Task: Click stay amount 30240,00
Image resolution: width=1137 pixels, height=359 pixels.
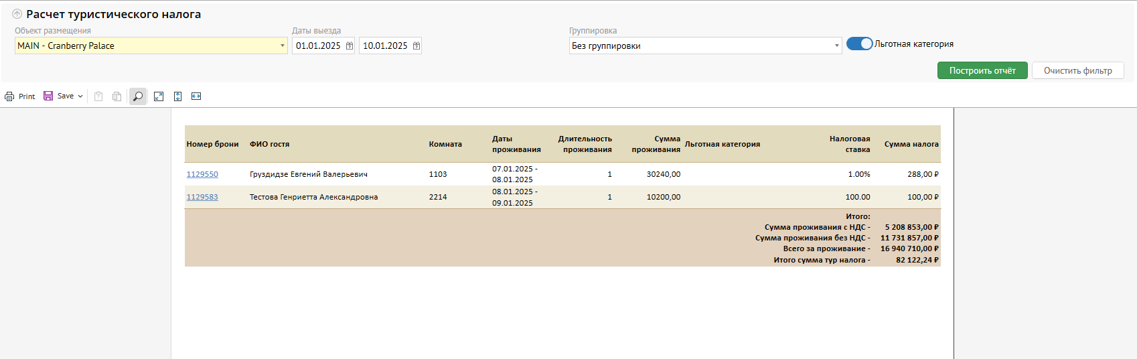Action: click(664, 174)
